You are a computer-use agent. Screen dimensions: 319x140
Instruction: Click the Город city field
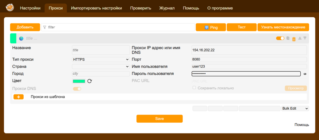[x=101, y=74]
